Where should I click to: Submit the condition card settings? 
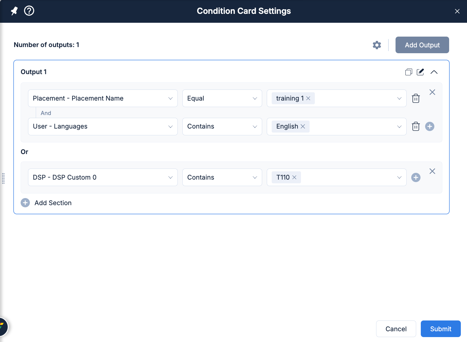pyautogui.click(x=441, y=329)
